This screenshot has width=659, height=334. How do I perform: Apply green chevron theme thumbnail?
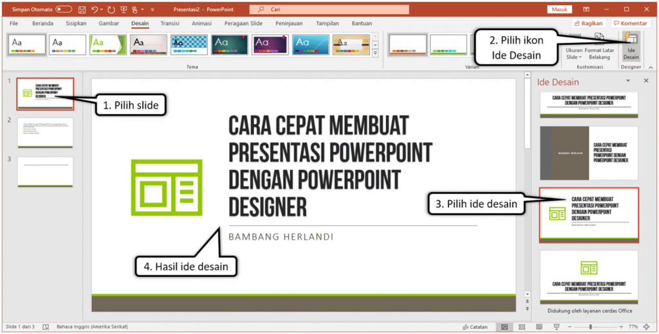tap(108, 44)
